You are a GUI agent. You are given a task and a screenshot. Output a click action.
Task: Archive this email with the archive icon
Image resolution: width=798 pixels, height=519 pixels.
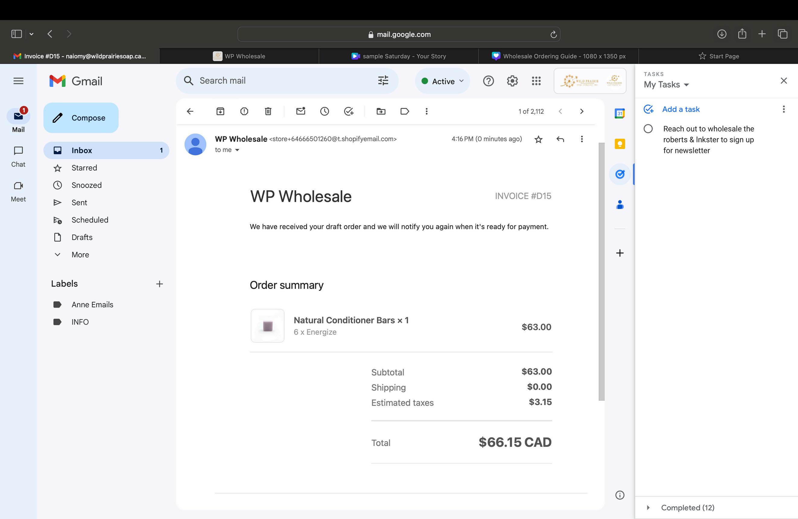220,111
